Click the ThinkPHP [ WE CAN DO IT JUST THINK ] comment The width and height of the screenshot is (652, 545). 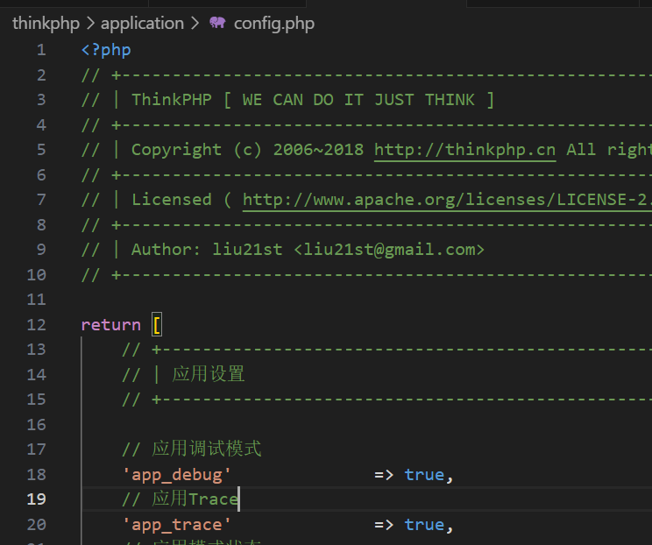pyautogui.click(x=313, y=100)
